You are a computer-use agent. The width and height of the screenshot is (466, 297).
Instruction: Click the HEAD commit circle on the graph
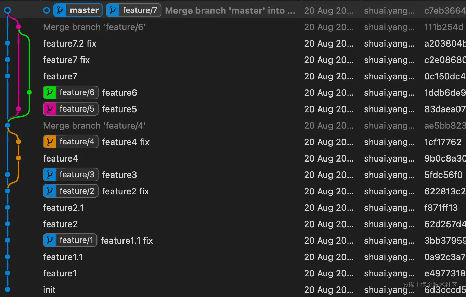(x=8, y=11)
